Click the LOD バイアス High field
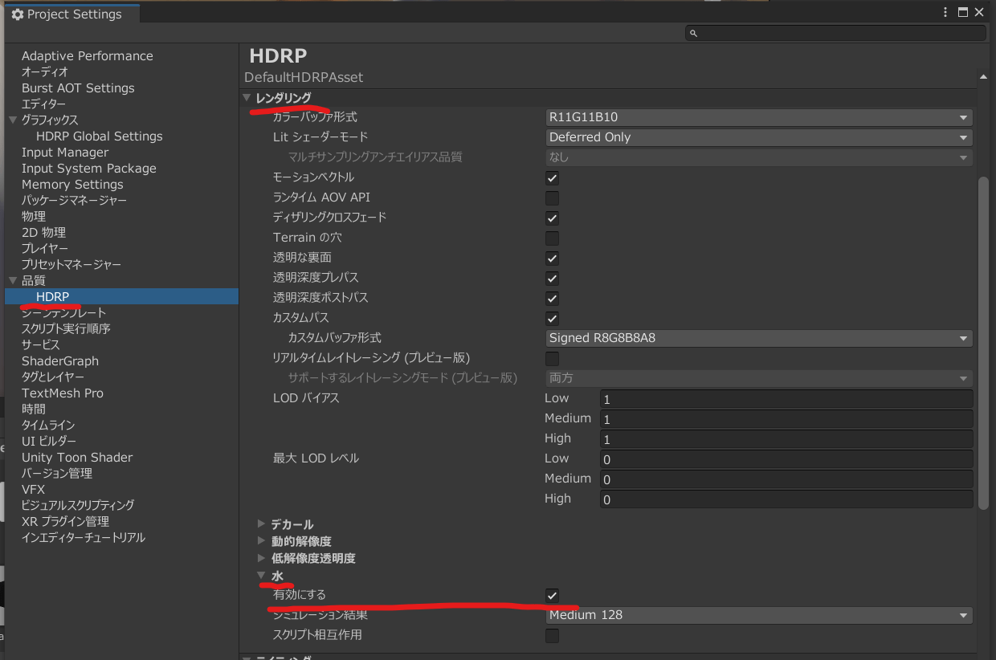The height and width of the screenshot is (660, 996). point(786,439)
